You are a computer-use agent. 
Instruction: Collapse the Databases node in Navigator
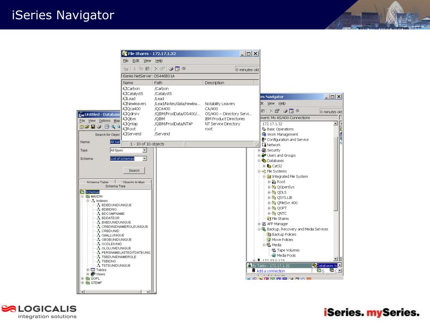pos(259,161)
